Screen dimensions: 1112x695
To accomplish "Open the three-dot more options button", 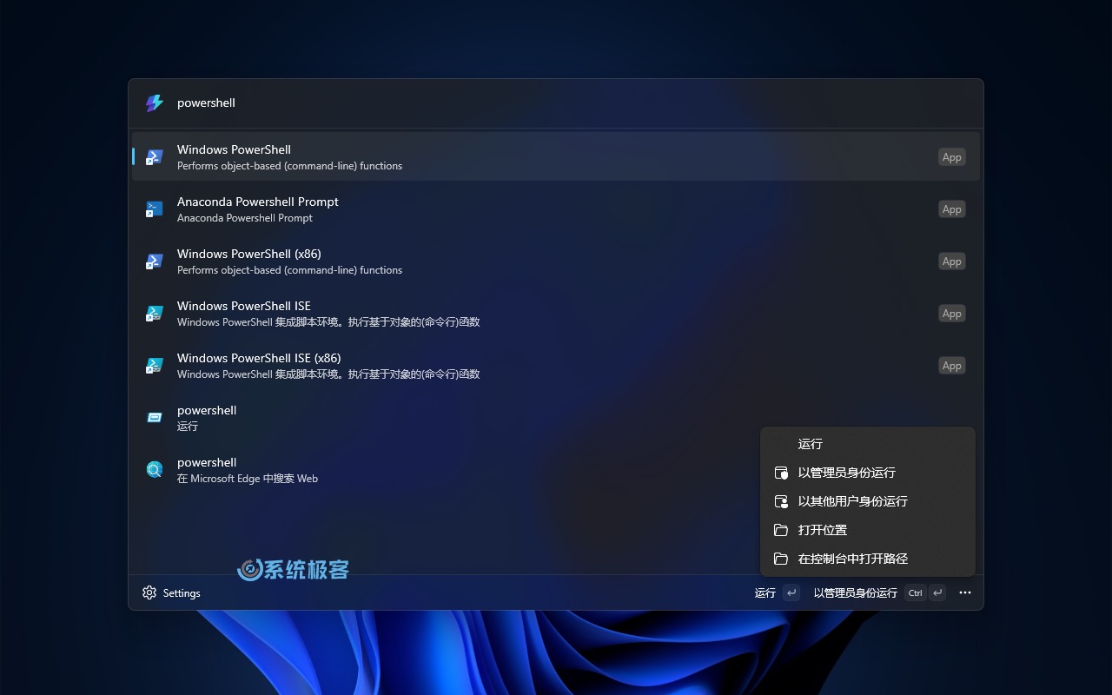I will coord(965,593).
